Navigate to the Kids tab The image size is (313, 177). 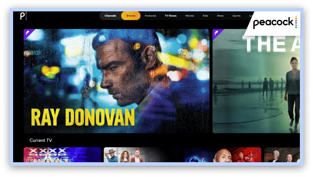point(205,16)
